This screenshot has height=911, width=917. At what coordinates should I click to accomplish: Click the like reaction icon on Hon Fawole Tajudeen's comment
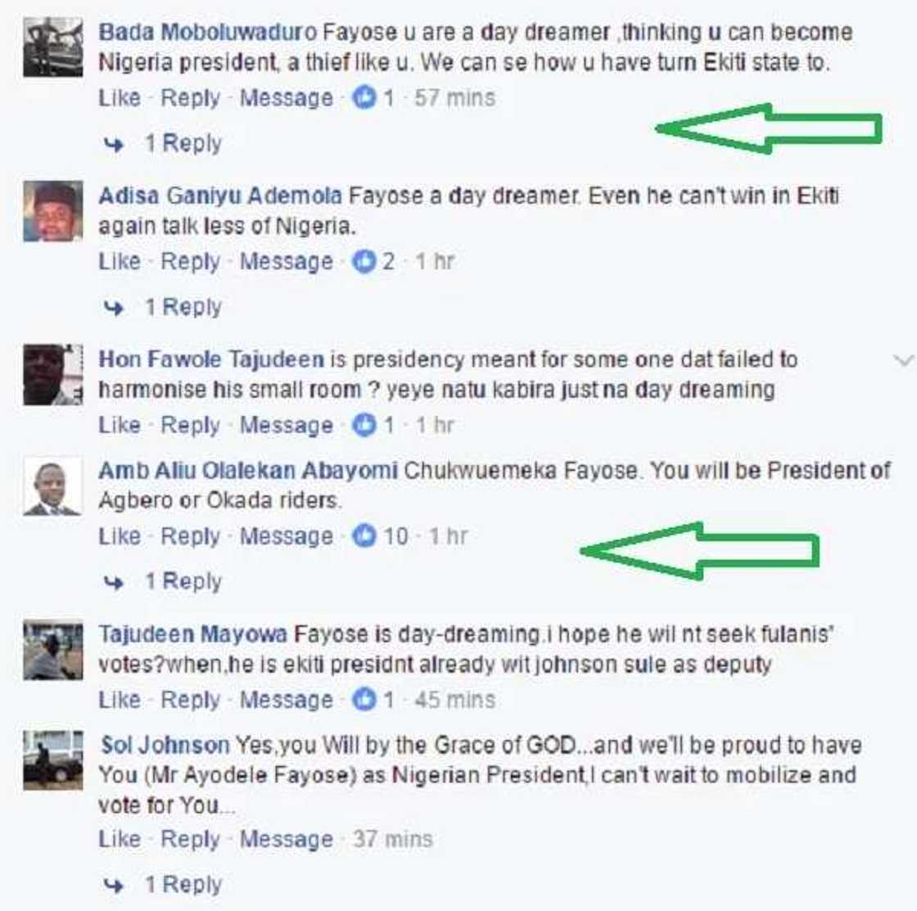pos(364,425)
